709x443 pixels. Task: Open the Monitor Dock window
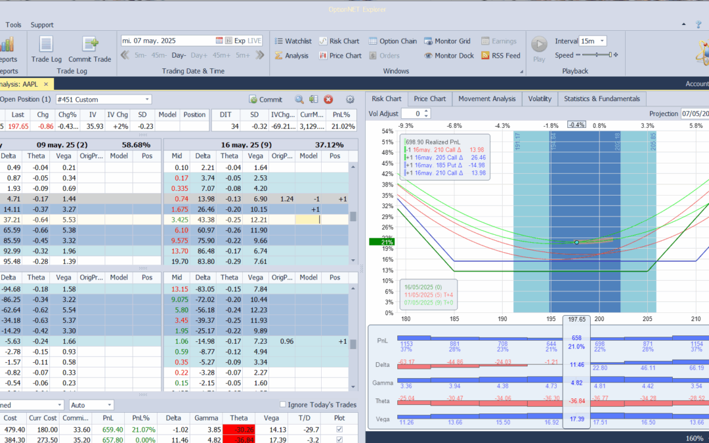click(x=448, y=56)
